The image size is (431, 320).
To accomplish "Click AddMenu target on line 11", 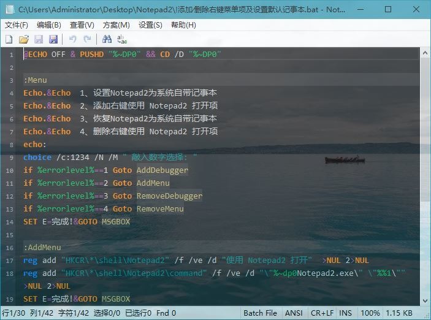I will (153, 183).
